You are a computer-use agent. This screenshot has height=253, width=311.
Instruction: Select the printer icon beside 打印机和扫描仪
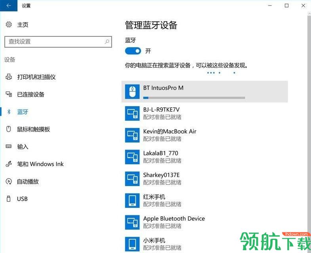point(9,77)
